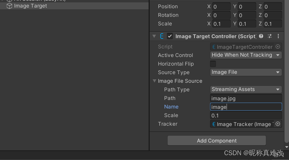Click the Image Target Controller (Script) title

point(216,36)
